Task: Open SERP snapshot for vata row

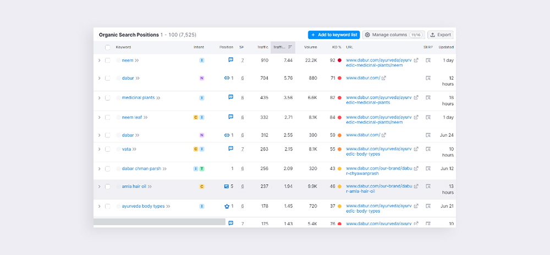Action: pos(428,149)
